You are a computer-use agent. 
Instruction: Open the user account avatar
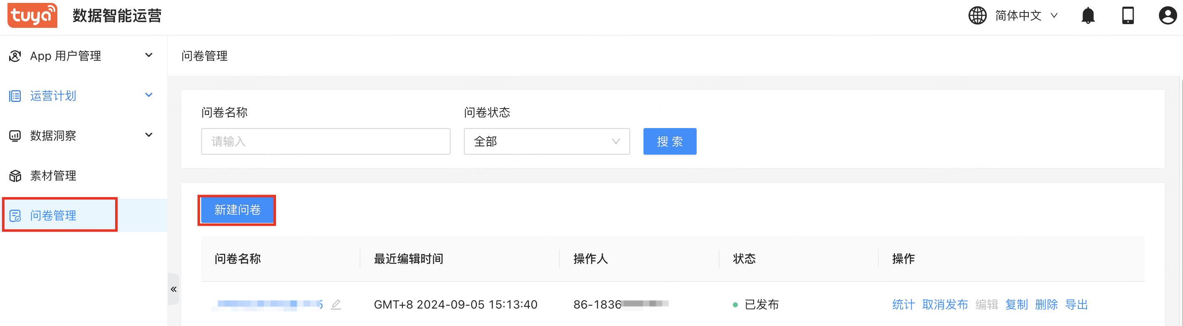pyautogui.click(x=1167, y=16)
